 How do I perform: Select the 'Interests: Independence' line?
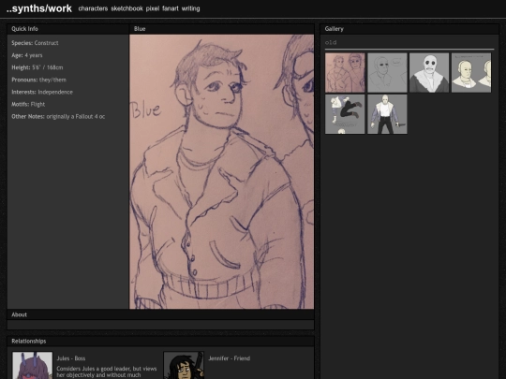tap(42, 92)
